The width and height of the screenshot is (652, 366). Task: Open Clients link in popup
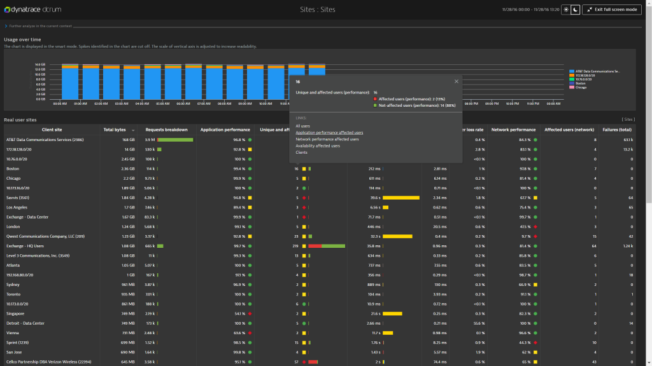tap(301, 152)
